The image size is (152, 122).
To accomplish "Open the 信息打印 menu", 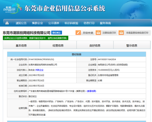I will 89,23.
